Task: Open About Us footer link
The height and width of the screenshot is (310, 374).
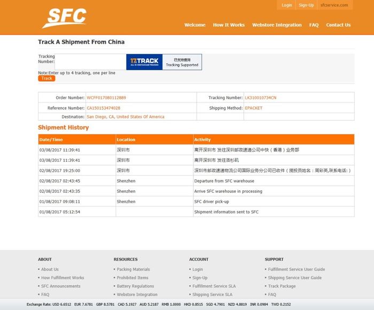Action: coord(50,269)
